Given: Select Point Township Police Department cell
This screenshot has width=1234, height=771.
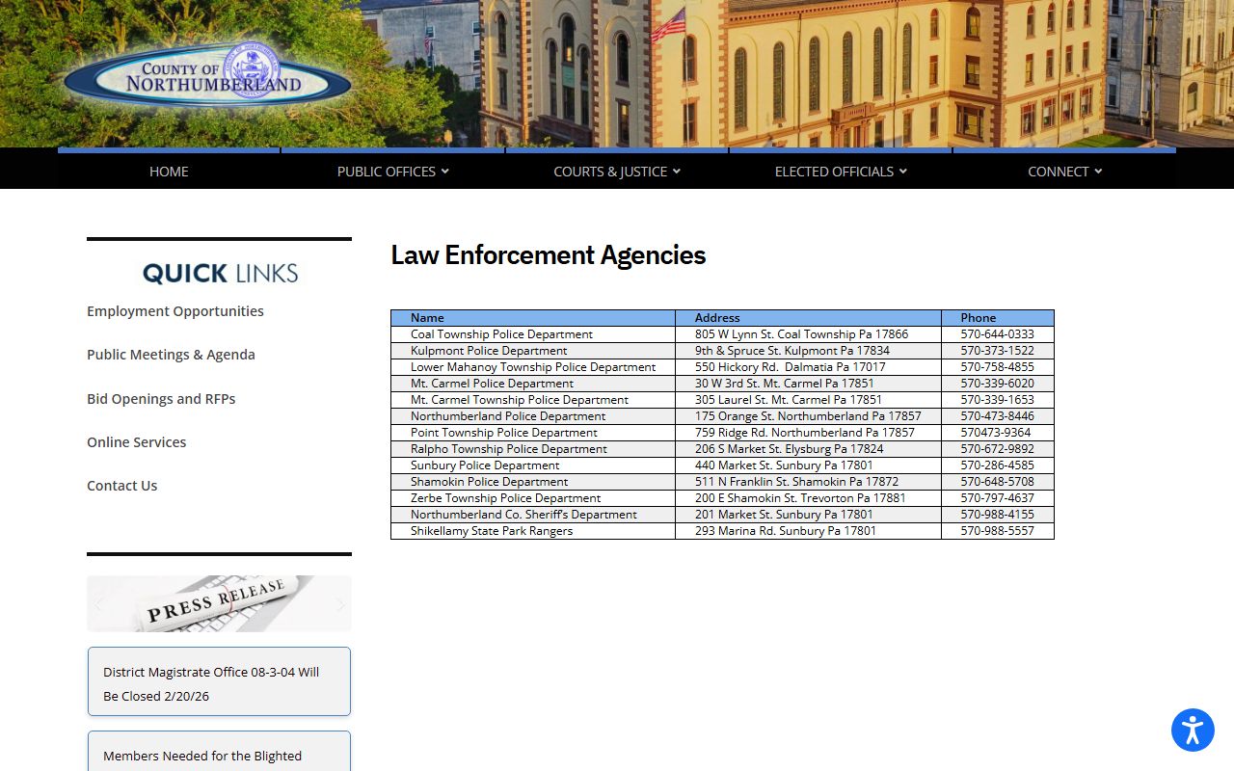Looking at the screenshot, I should coord(533,433).
